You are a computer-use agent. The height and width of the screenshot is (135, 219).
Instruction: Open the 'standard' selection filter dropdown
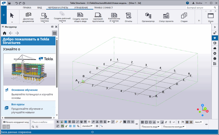[x=87, y=126]
